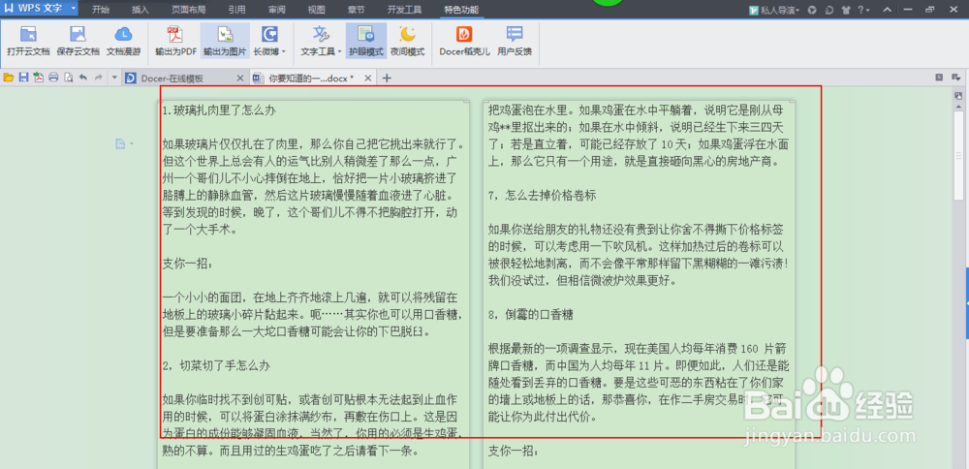The width and height of the screenshot is (969, 469).
Task: Click heading 2，切菜切了手怎么办
Action: 216,365
